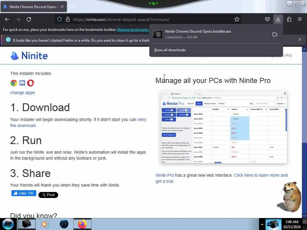
Task: Open the dark globe taskbar icon
Action: [x=64, y=224]
